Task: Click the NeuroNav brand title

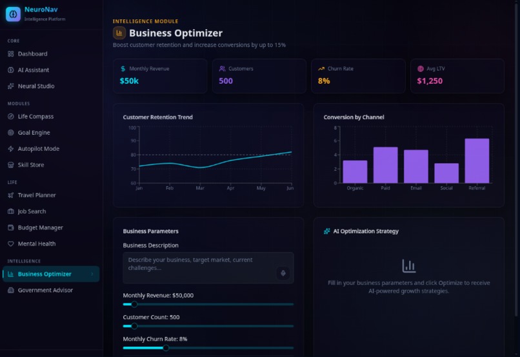Action: (41, 10)
